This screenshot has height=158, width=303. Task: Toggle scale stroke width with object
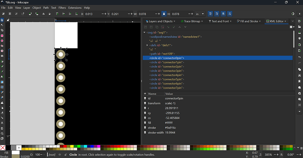click(210, 14)
